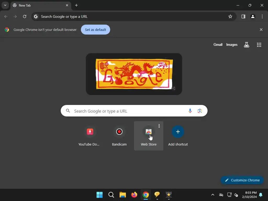Open YouTube Downloader shortcut
This screenshot has height=201, width=268.
[90, 136]
